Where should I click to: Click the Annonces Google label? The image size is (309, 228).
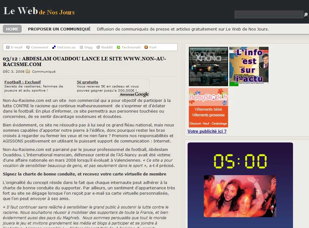click(x=134, y=94)
